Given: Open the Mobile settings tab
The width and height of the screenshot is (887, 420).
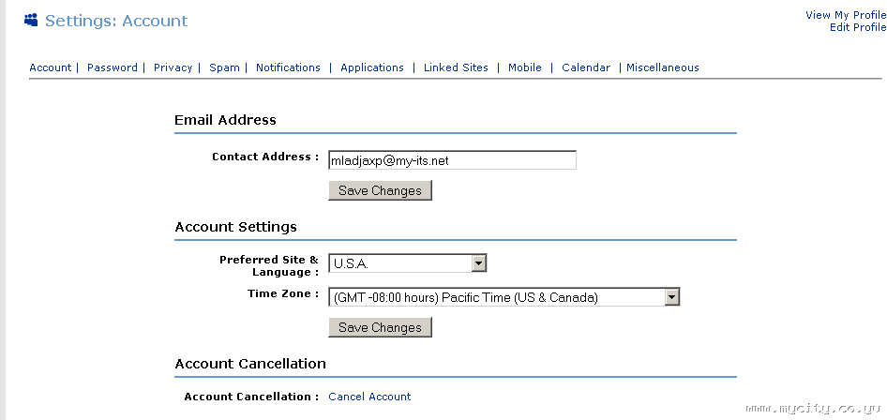Looking at the screenshot, I should click(525, 67).
